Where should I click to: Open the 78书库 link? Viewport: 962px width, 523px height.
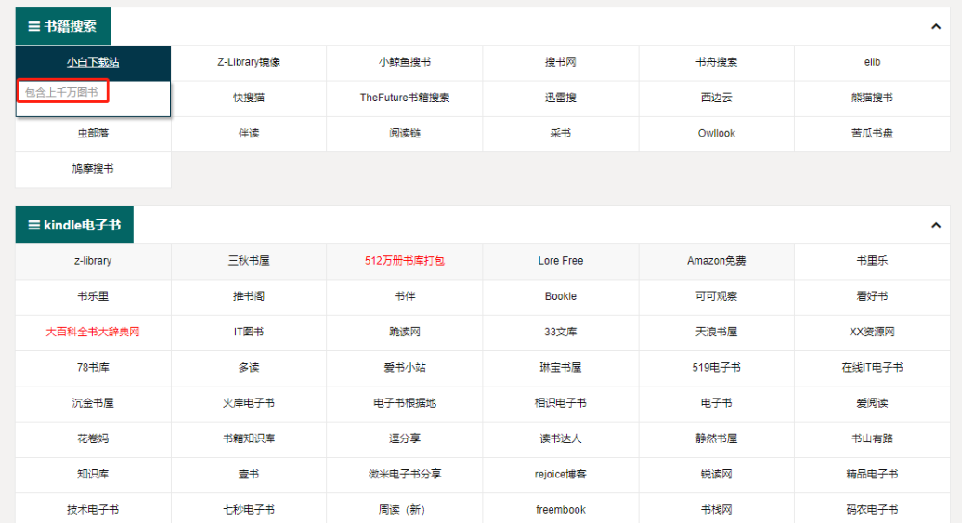[93, 368]
